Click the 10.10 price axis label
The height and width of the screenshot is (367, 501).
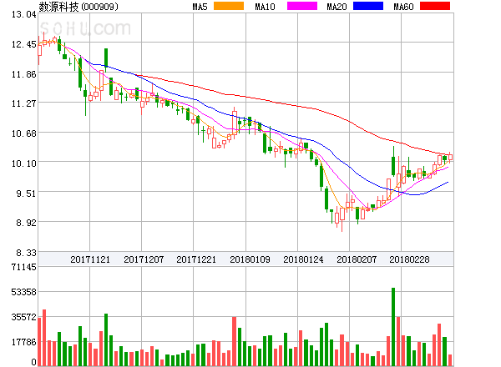[x=24, y=163]
